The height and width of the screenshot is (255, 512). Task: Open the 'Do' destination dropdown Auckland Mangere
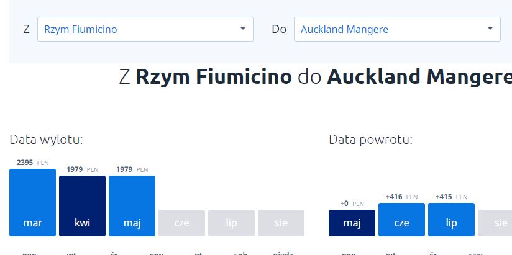click(x=397, y=29)
